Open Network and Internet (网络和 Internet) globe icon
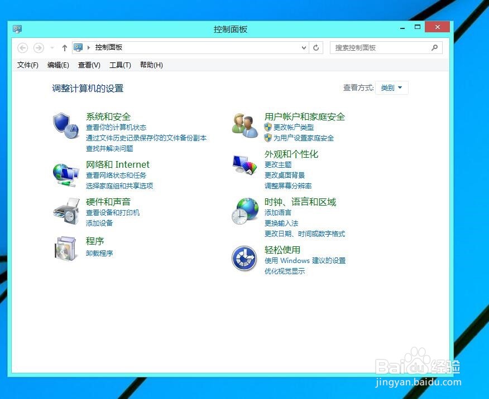The image size is (489, 399). point(66,173)
